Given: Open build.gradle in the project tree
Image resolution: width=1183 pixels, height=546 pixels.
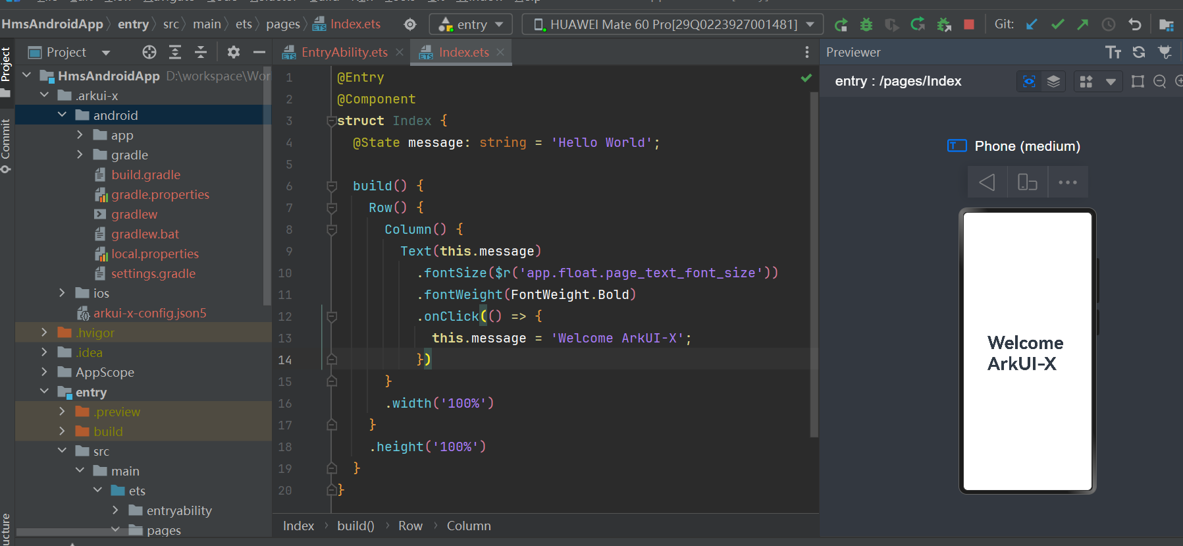Looking at the screenshot, I should (145, 175).
